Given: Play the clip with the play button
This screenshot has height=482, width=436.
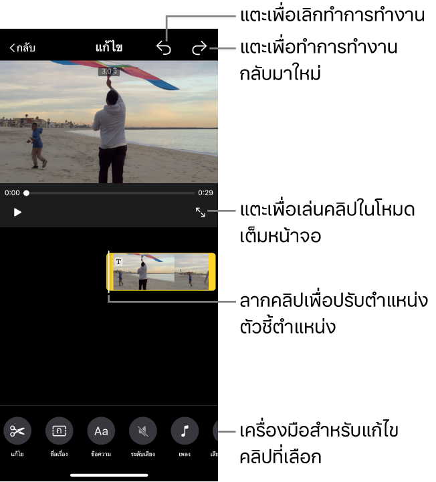Looking at the screenshot, I should coord(17,213).
